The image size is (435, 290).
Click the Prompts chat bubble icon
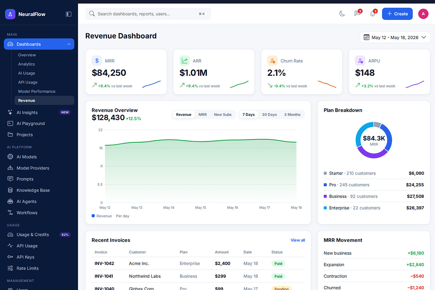pyautogui.click(x=10, y=179)
